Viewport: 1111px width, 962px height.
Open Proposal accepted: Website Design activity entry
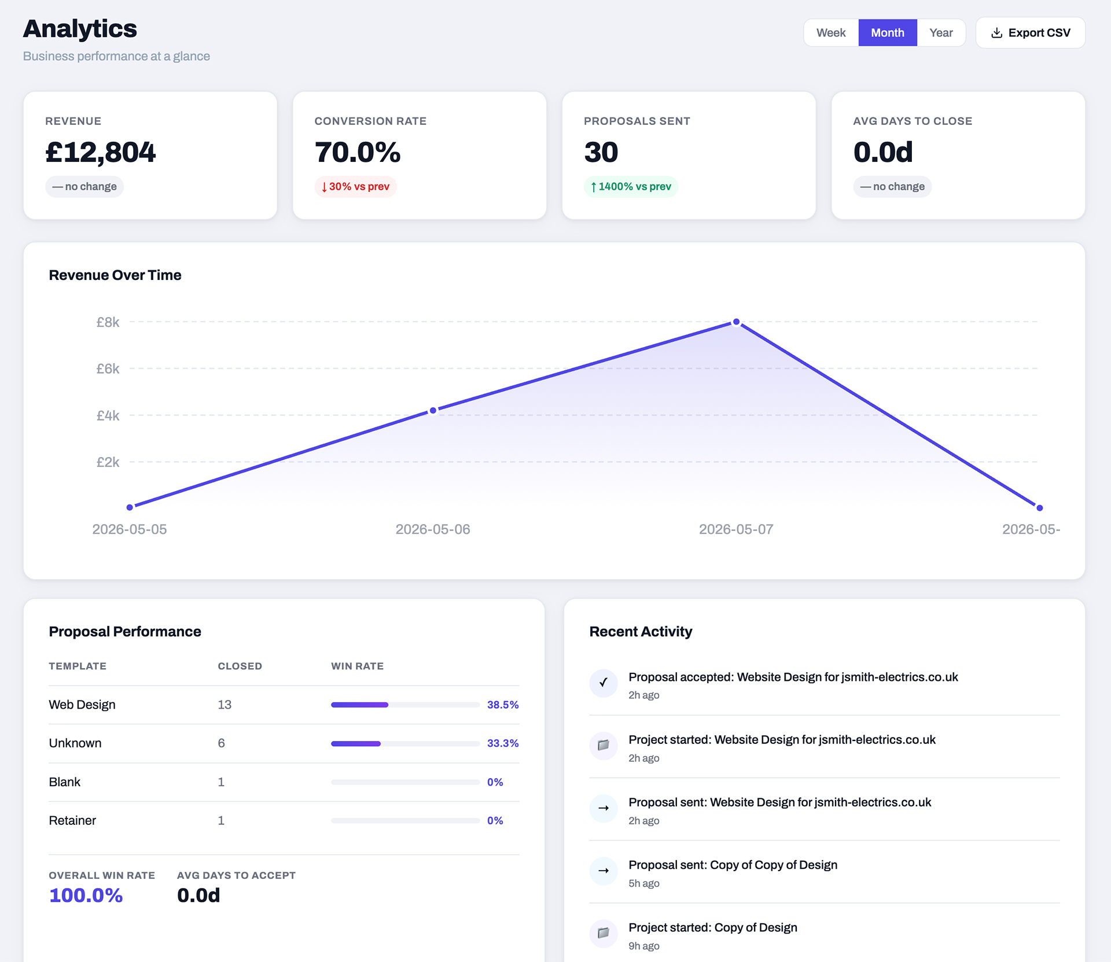[x=825, y=684]
